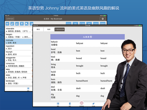Viewport: 147px width, 110px height.
Task: Open the gear settings in My Bookmark window
Action: click(x=103, y=19)
